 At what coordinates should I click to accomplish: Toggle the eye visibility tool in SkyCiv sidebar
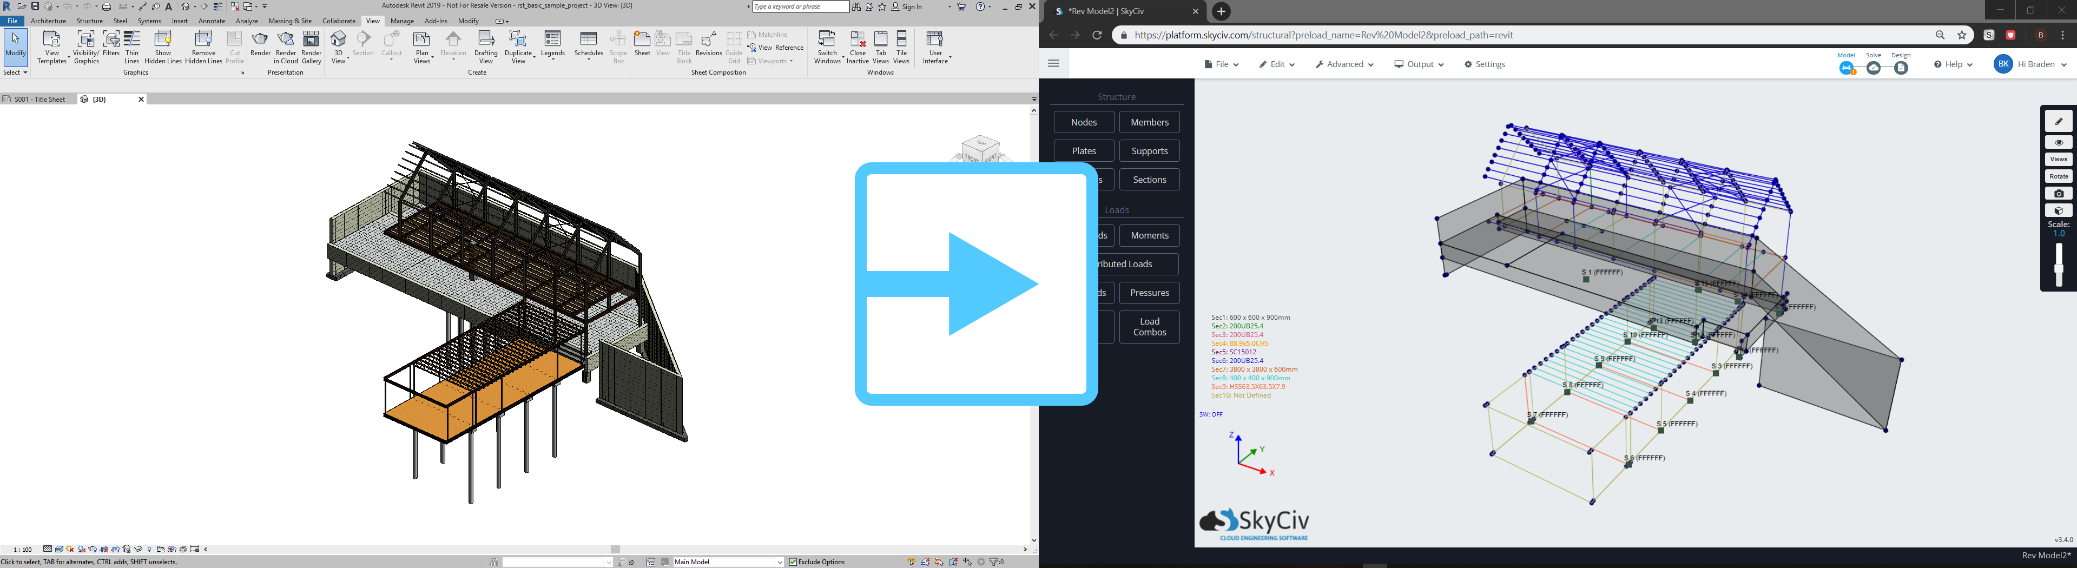[2059, 141]
